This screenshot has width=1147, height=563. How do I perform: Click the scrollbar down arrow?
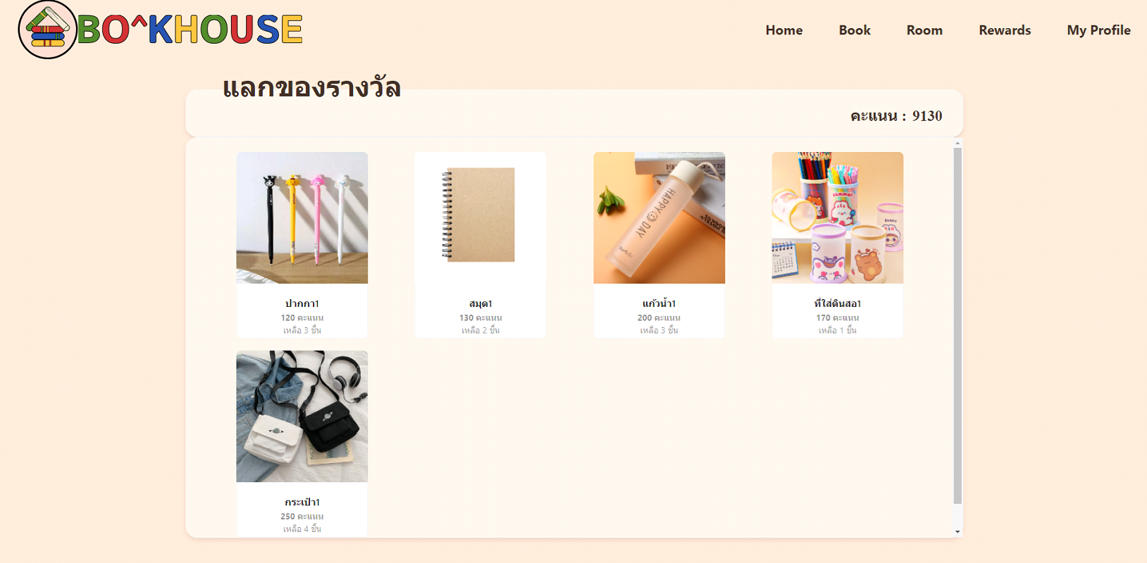coord(957,532)
